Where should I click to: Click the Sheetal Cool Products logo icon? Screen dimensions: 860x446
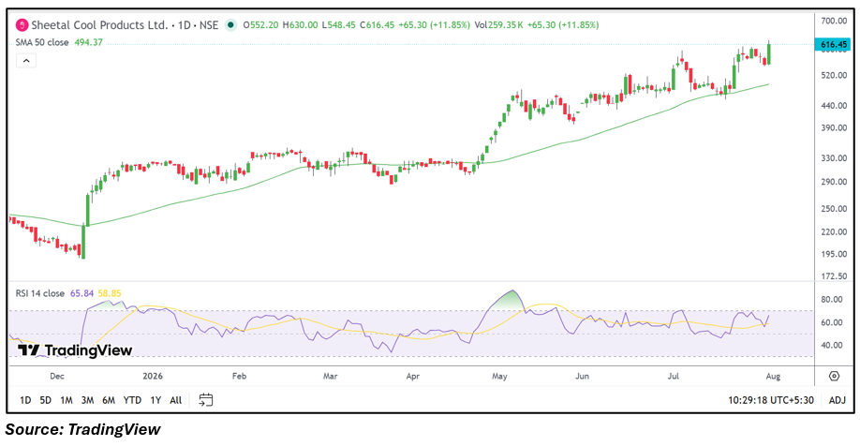pos(22,25)
